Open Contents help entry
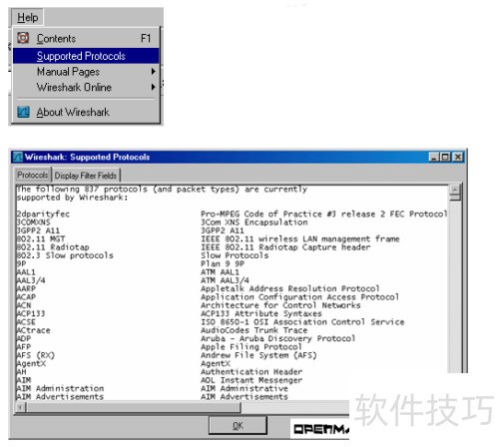This screenshot has height=447, width=499. pyautogui.click(x=86, y=38)
